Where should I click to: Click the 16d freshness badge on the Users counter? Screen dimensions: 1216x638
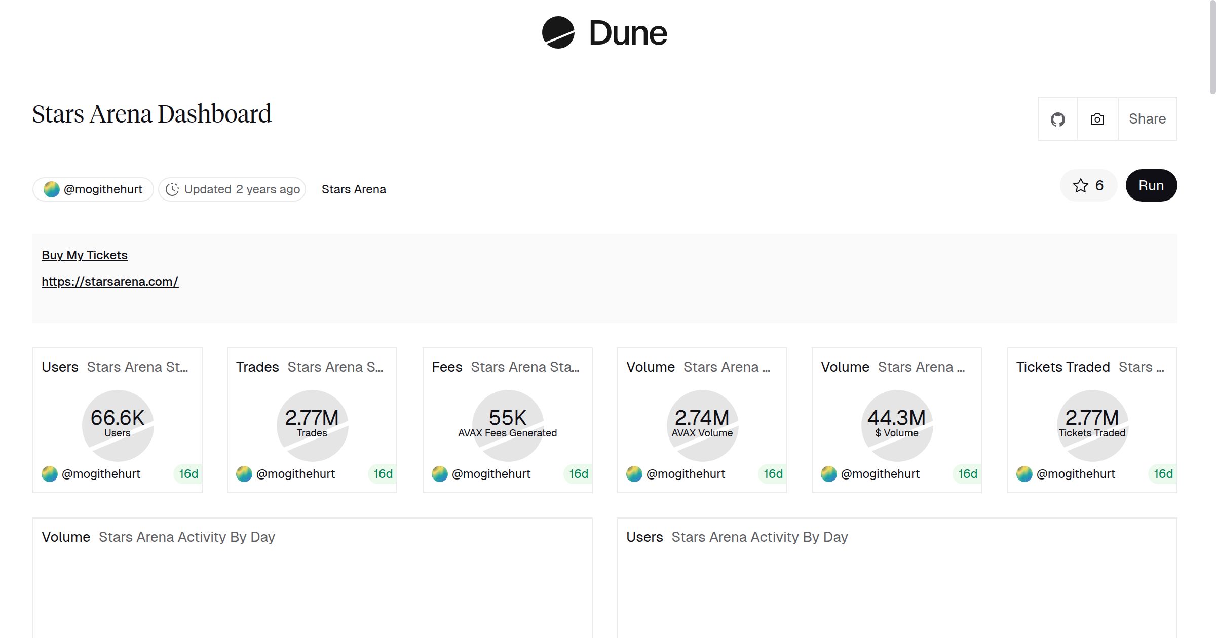pyautogui.click(x=188, y=474)
